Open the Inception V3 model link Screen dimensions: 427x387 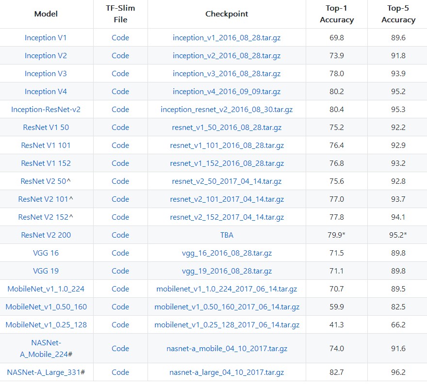(x=46, y=74)
